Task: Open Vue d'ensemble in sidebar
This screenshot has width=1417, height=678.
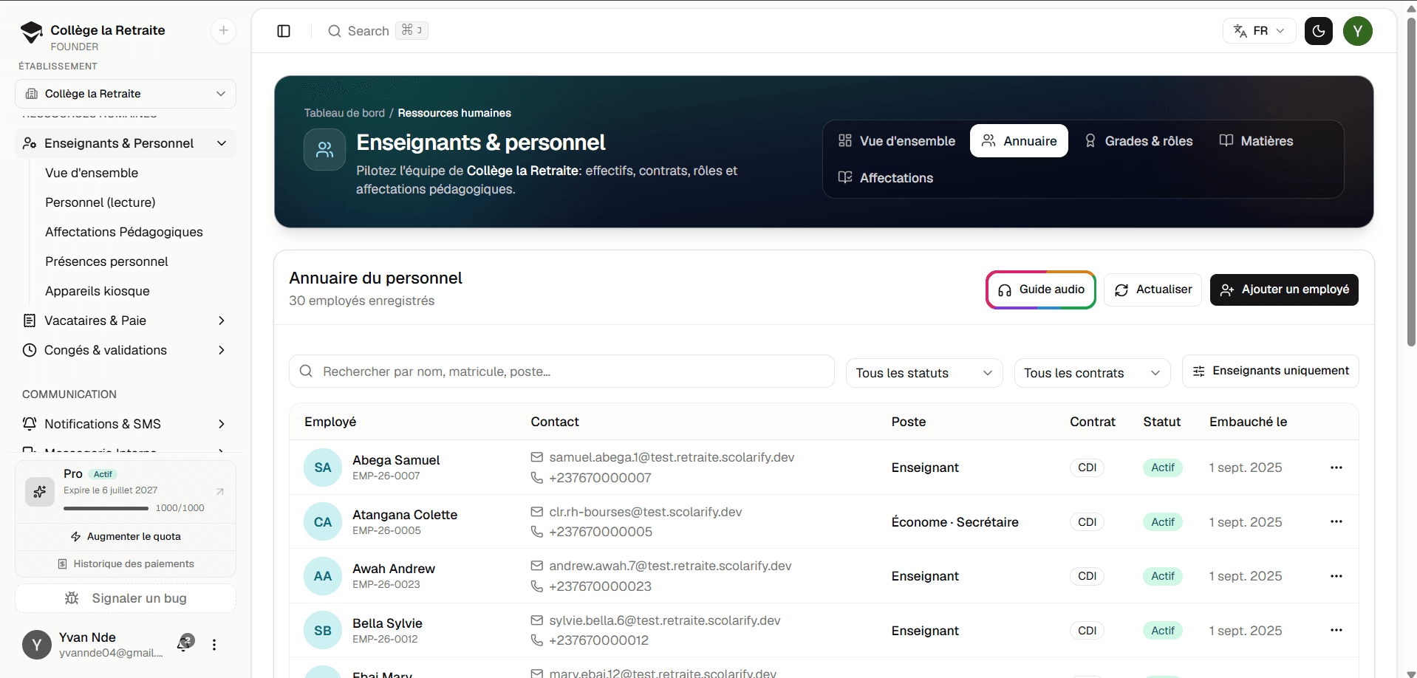Action: pos(92,173)
